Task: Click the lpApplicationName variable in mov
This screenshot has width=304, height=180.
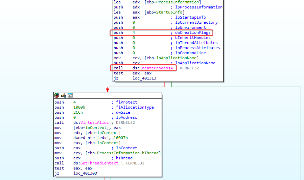Action: tap(176, 58)
